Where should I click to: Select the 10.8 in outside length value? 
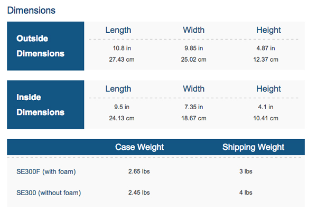(121, 49)
